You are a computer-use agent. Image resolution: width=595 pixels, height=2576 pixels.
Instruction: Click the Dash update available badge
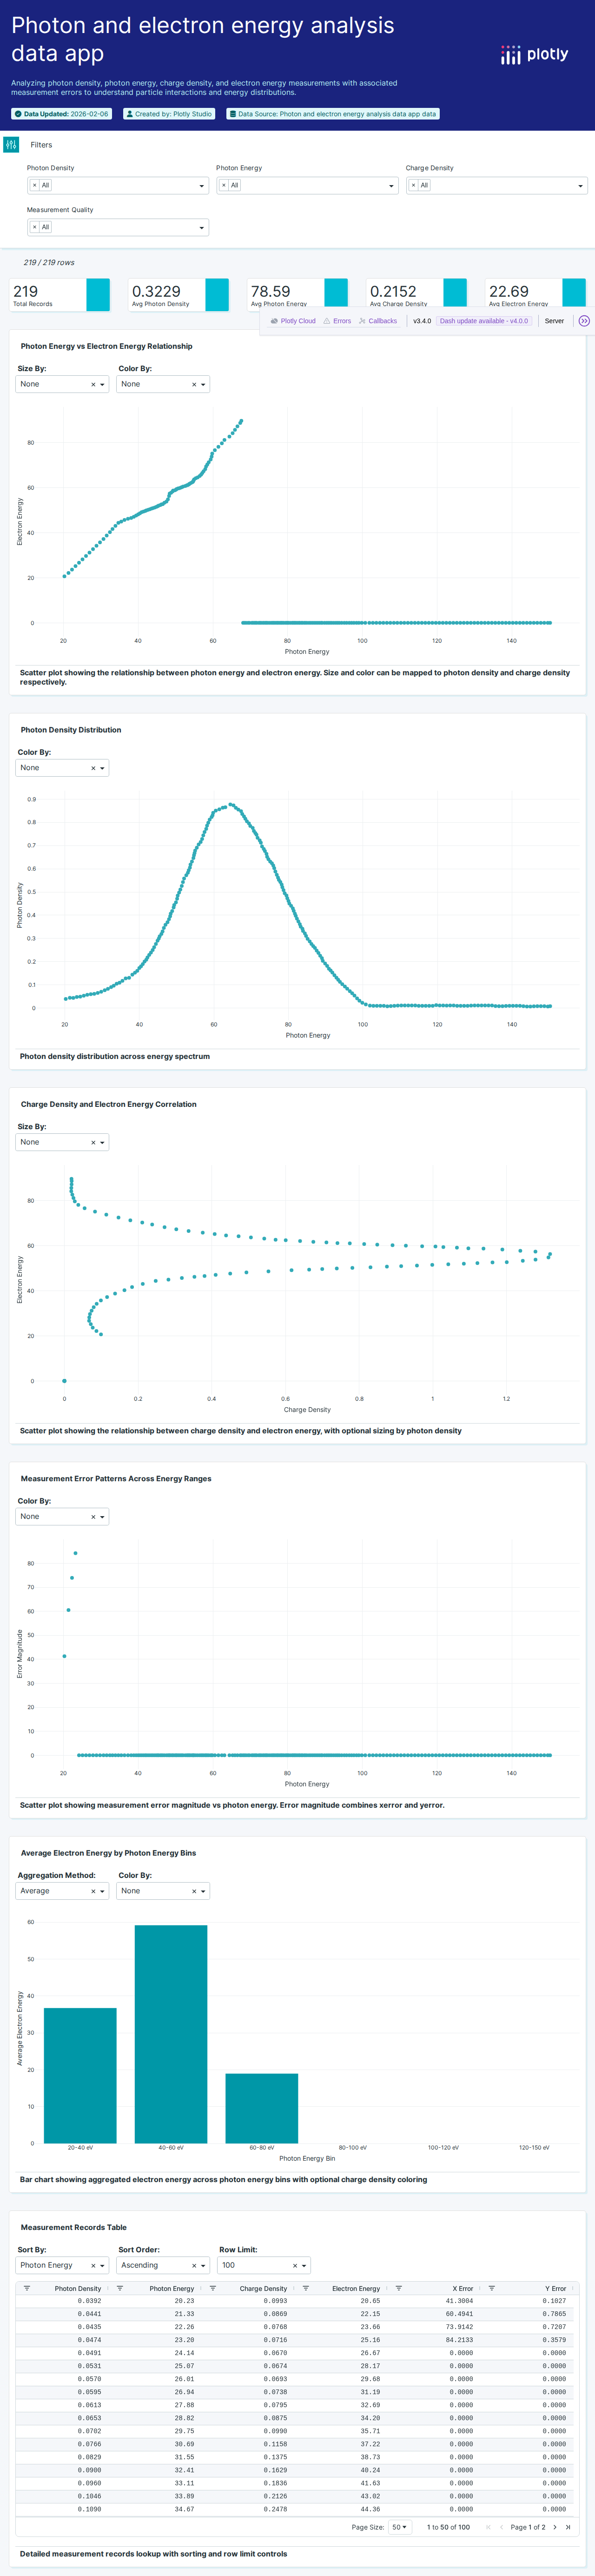[484, 321]
